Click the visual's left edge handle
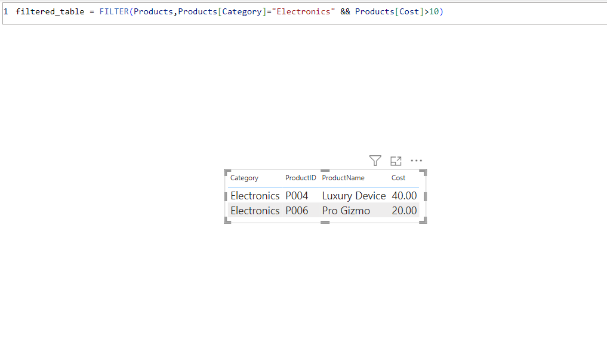 click(x=226, y=196)
